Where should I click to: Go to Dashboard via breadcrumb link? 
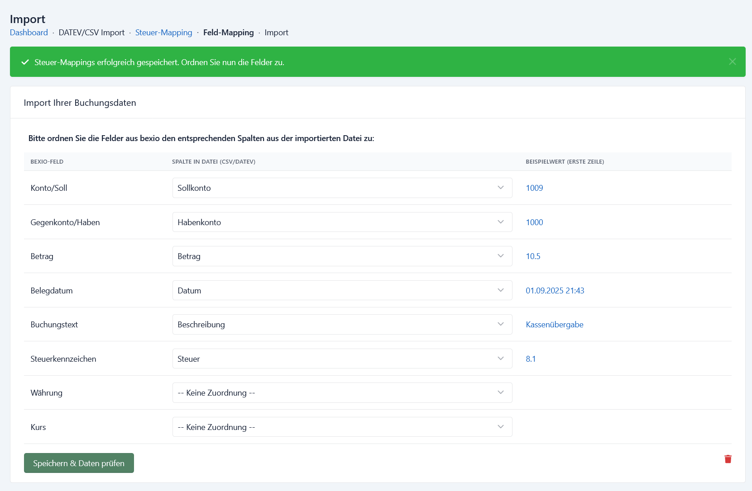(29, 33)
